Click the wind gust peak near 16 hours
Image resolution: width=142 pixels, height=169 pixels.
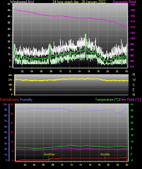86,35
